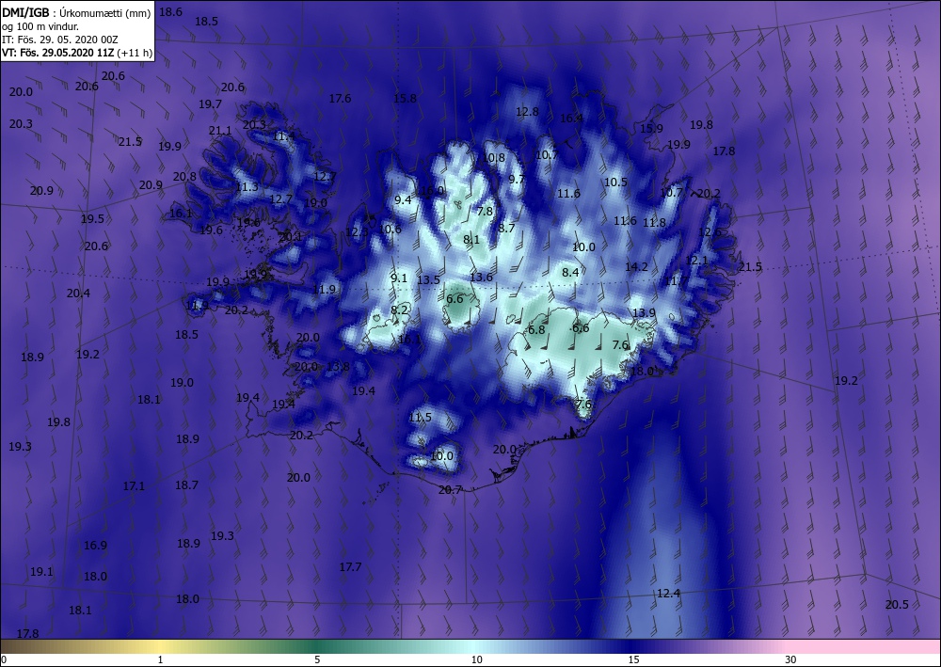Click the 16.9 map value
Viewport: 941px width, 667px height.
(95, 546)
